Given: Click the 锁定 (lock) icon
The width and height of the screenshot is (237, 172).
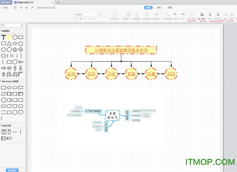Looking at the screenshot, I should click(226, 14).
